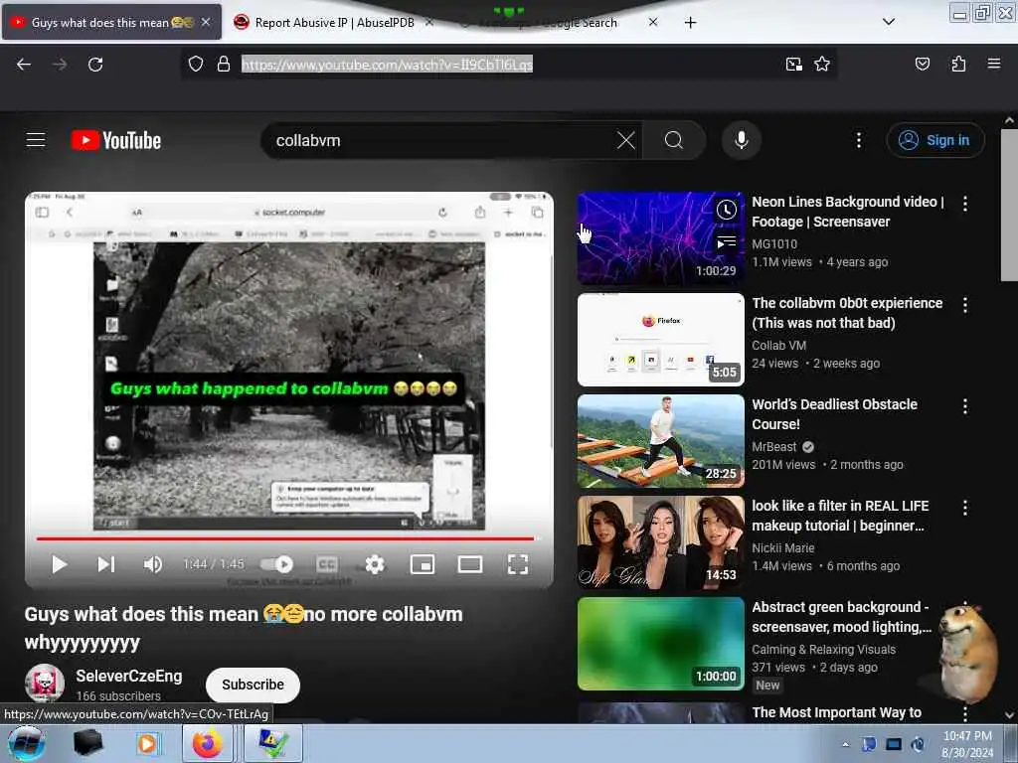The image size is (1018, 763).
Task: Toggle the autoplay switch
Action: click(276, 564)
